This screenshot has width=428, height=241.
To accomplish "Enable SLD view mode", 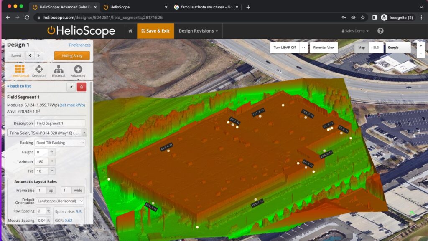I will [x=376, y=48].
